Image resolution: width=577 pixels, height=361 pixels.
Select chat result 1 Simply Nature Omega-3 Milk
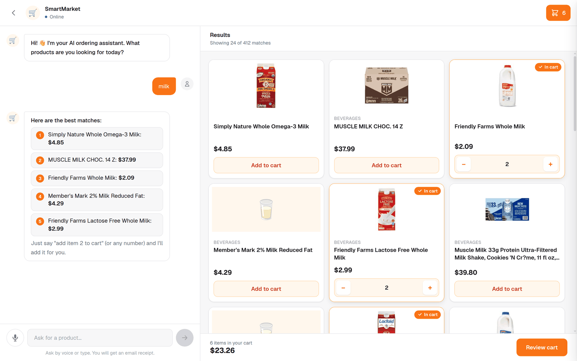[x=97, y=139]
